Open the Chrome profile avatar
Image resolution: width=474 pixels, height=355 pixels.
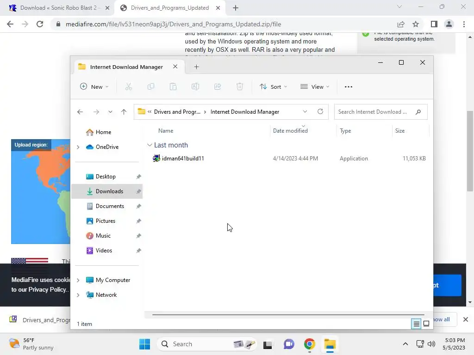pos(449,24)
